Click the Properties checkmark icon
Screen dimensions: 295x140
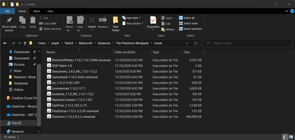click(x=153, y=20)
